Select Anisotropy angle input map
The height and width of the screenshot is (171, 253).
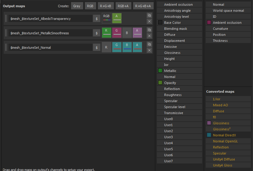click(x=180, y=11)
